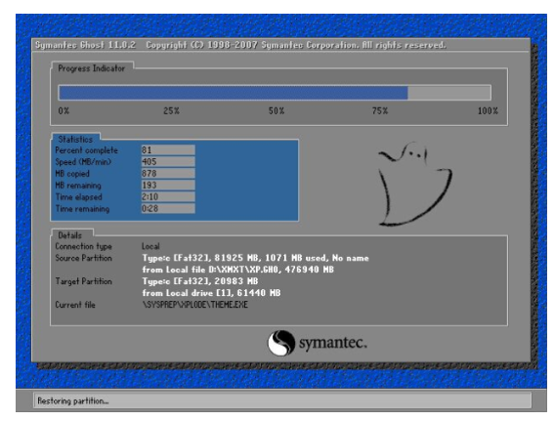Click the Speed value 405
554x421 pixels.
coord(168,162)
